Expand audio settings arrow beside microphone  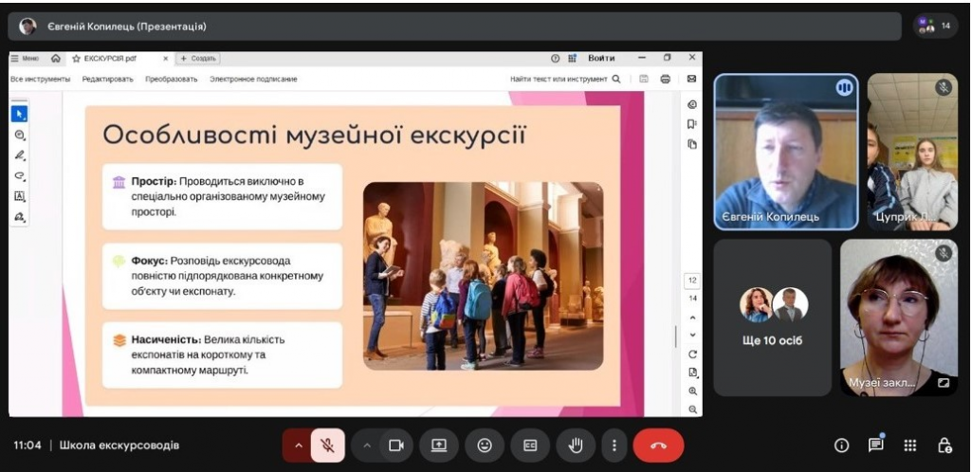[x=299, y=445]
